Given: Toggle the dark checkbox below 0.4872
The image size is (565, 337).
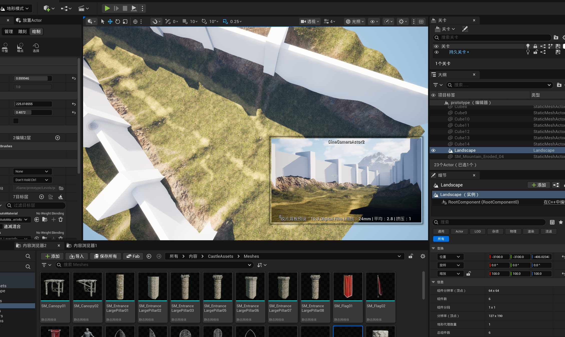Looking at the screenshot, I should (16, 121).
